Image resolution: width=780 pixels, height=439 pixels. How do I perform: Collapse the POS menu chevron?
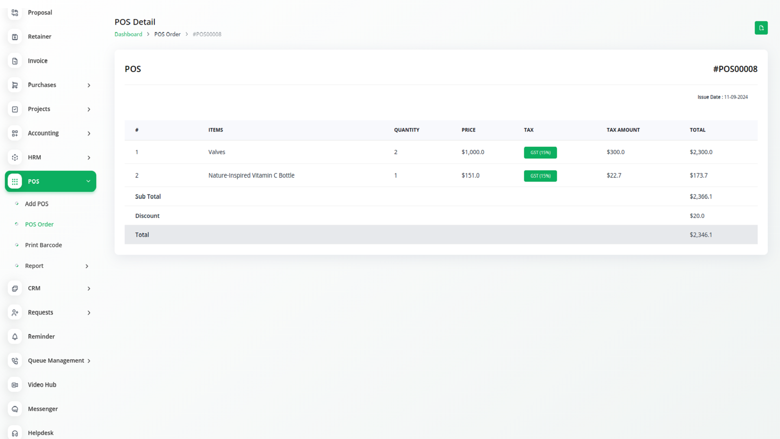[88, 181]
